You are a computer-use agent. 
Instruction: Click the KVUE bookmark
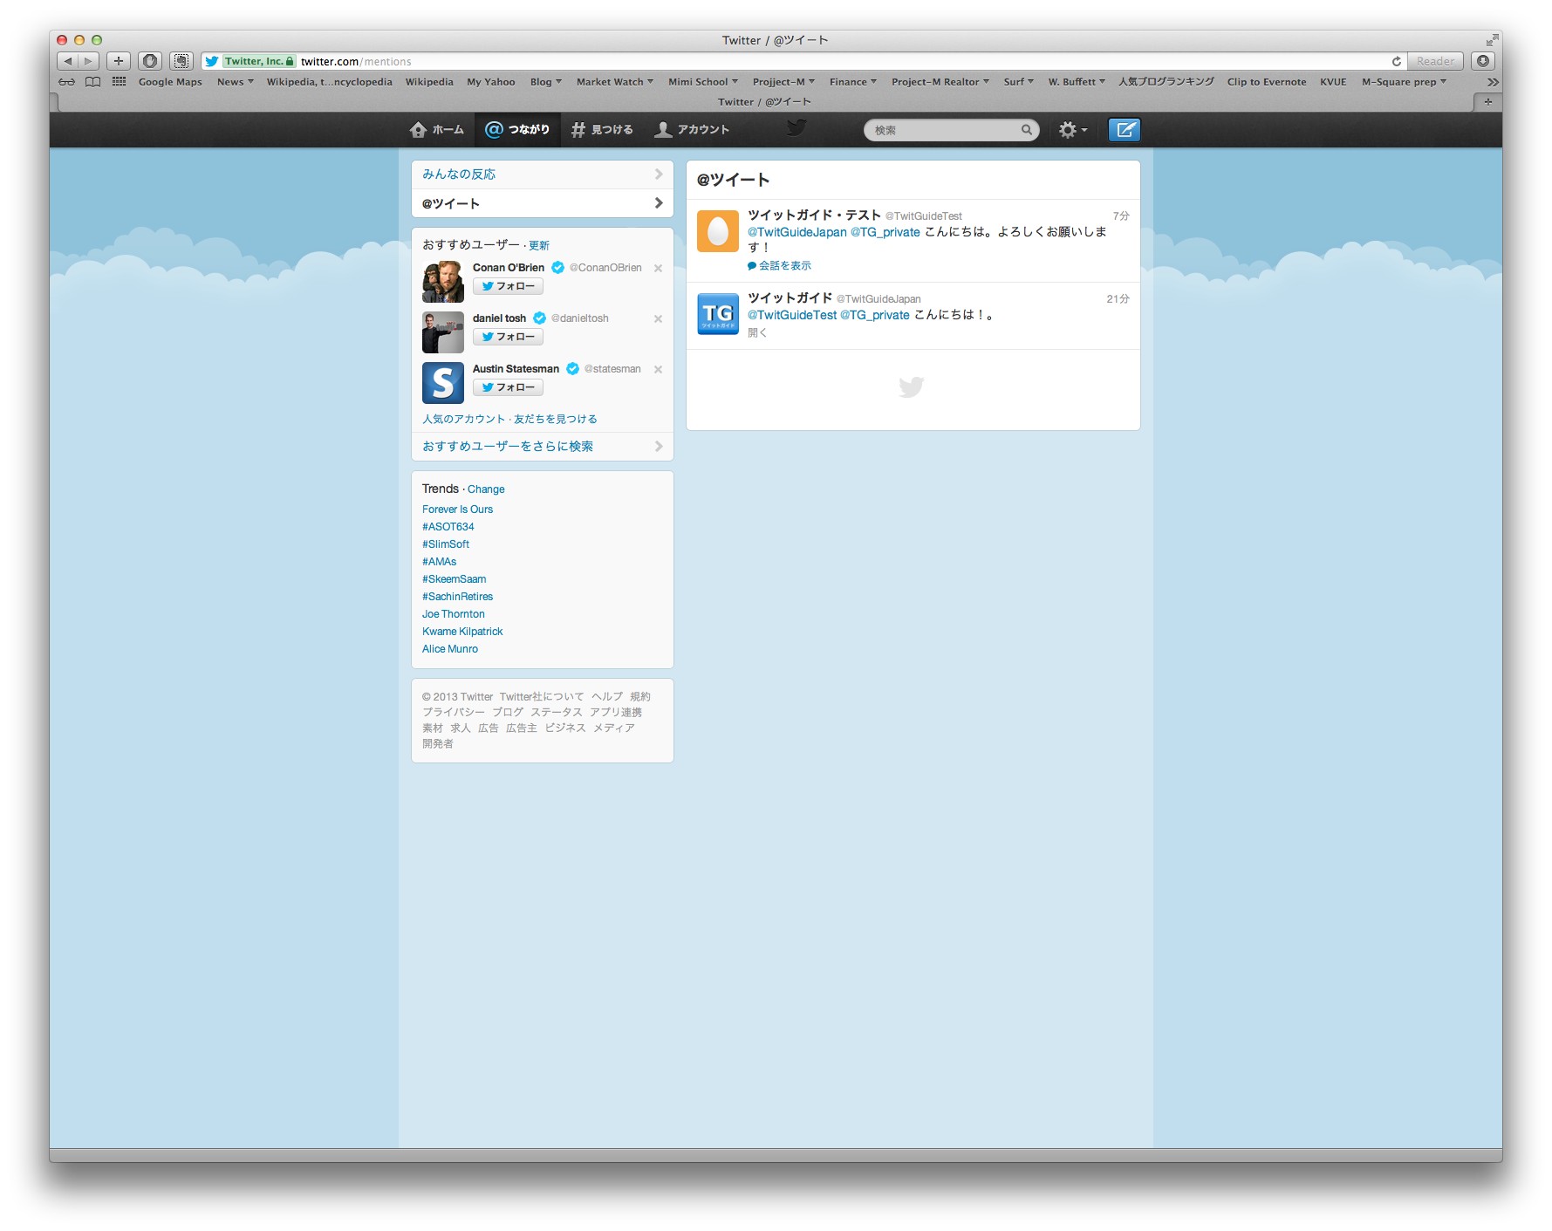[x=1333, y=82]
